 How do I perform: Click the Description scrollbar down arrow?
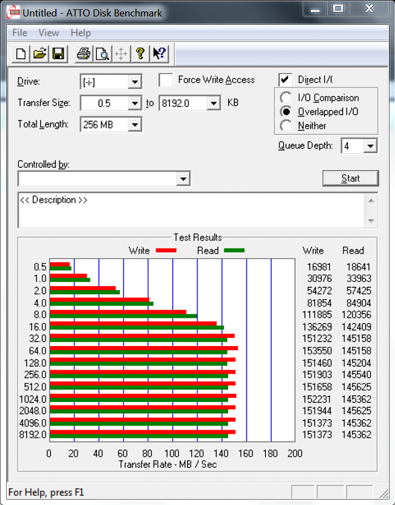371,221
